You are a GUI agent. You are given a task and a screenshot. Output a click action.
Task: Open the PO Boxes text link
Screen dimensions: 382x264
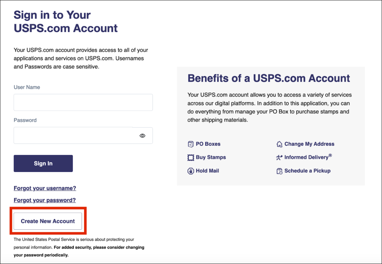coord(208,144)
